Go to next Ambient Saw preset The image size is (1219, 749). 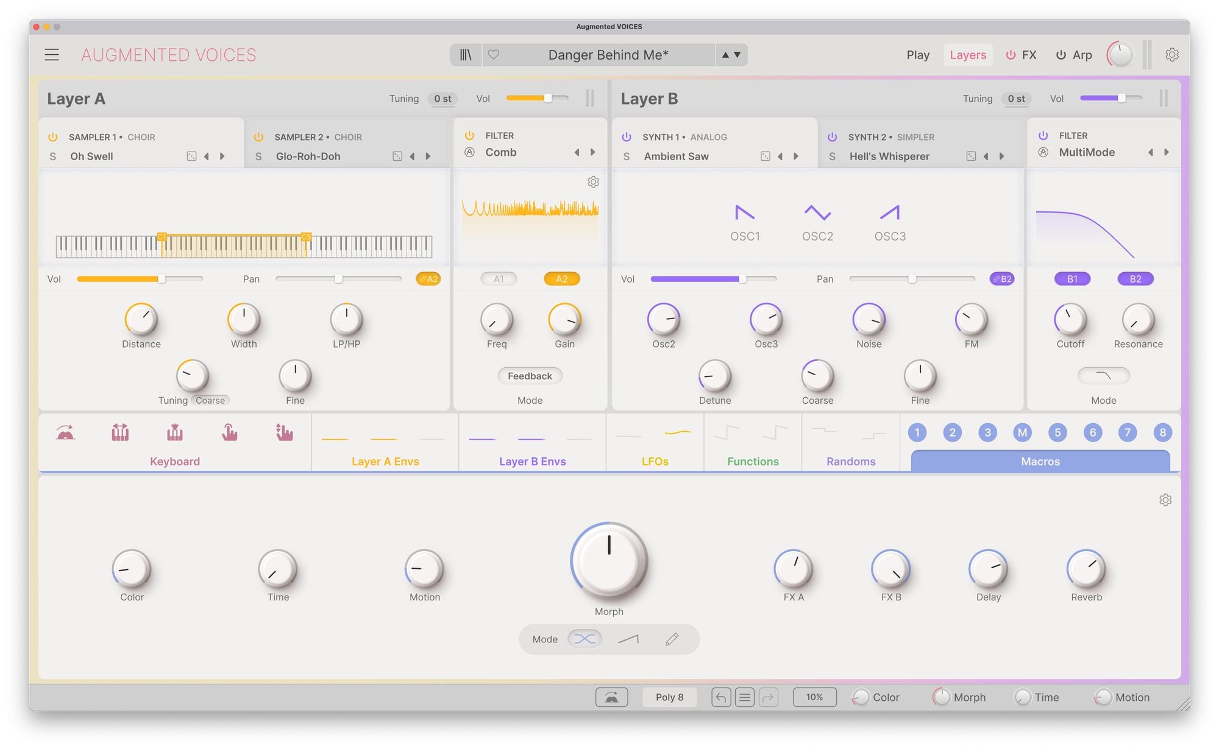796,156
